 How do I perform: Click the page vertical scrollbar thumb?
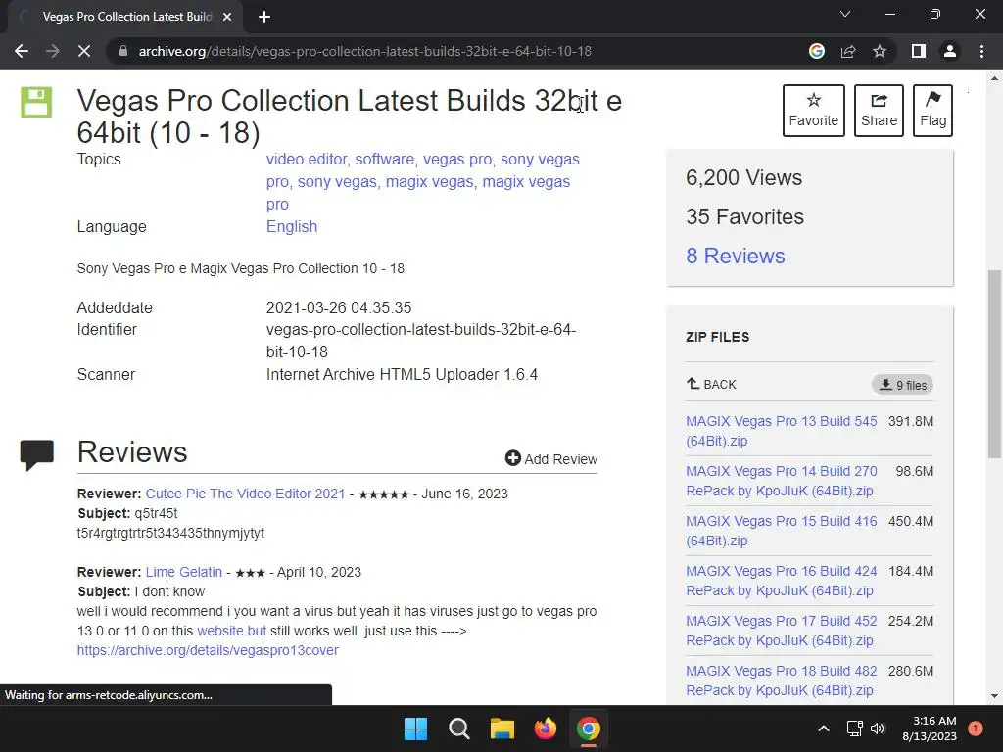pyautogui.click(x=994, y=363)
